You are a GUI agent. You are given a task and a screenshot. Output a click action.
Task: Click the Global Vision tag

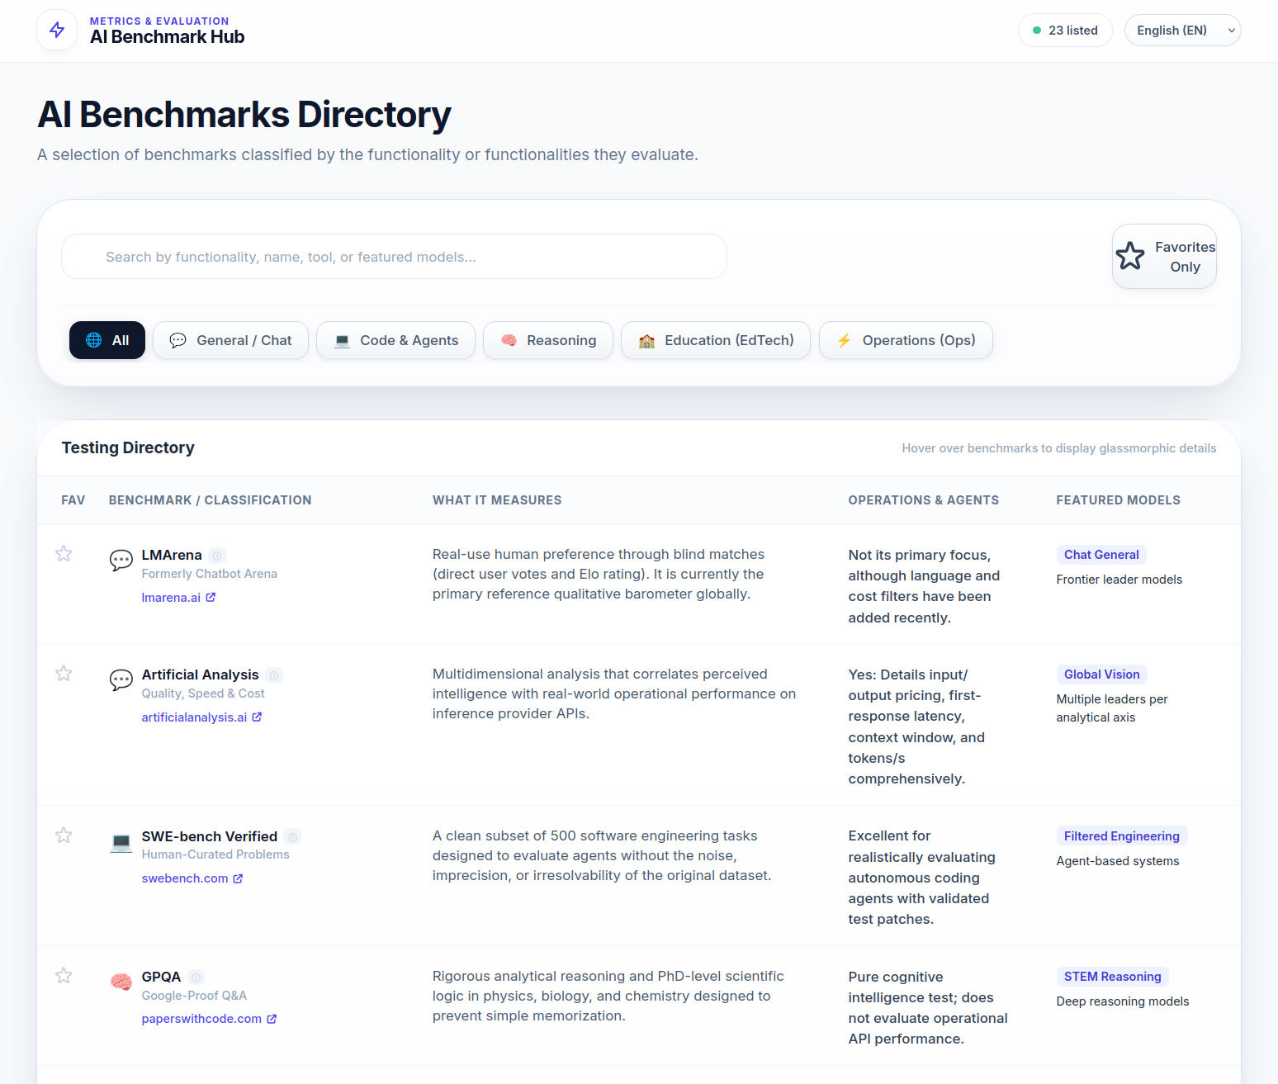(1101, 675)
